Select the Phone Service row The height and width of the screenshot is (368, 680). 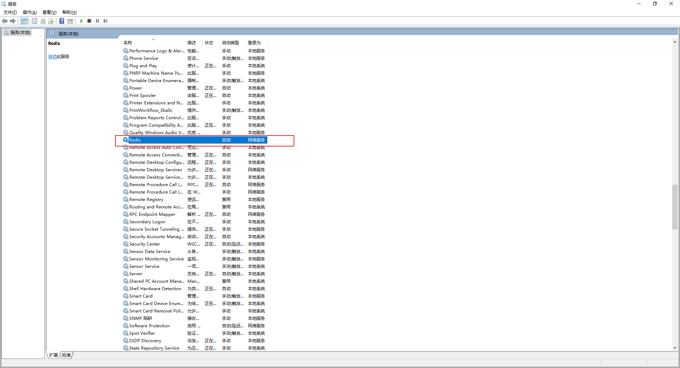(195, 58)
